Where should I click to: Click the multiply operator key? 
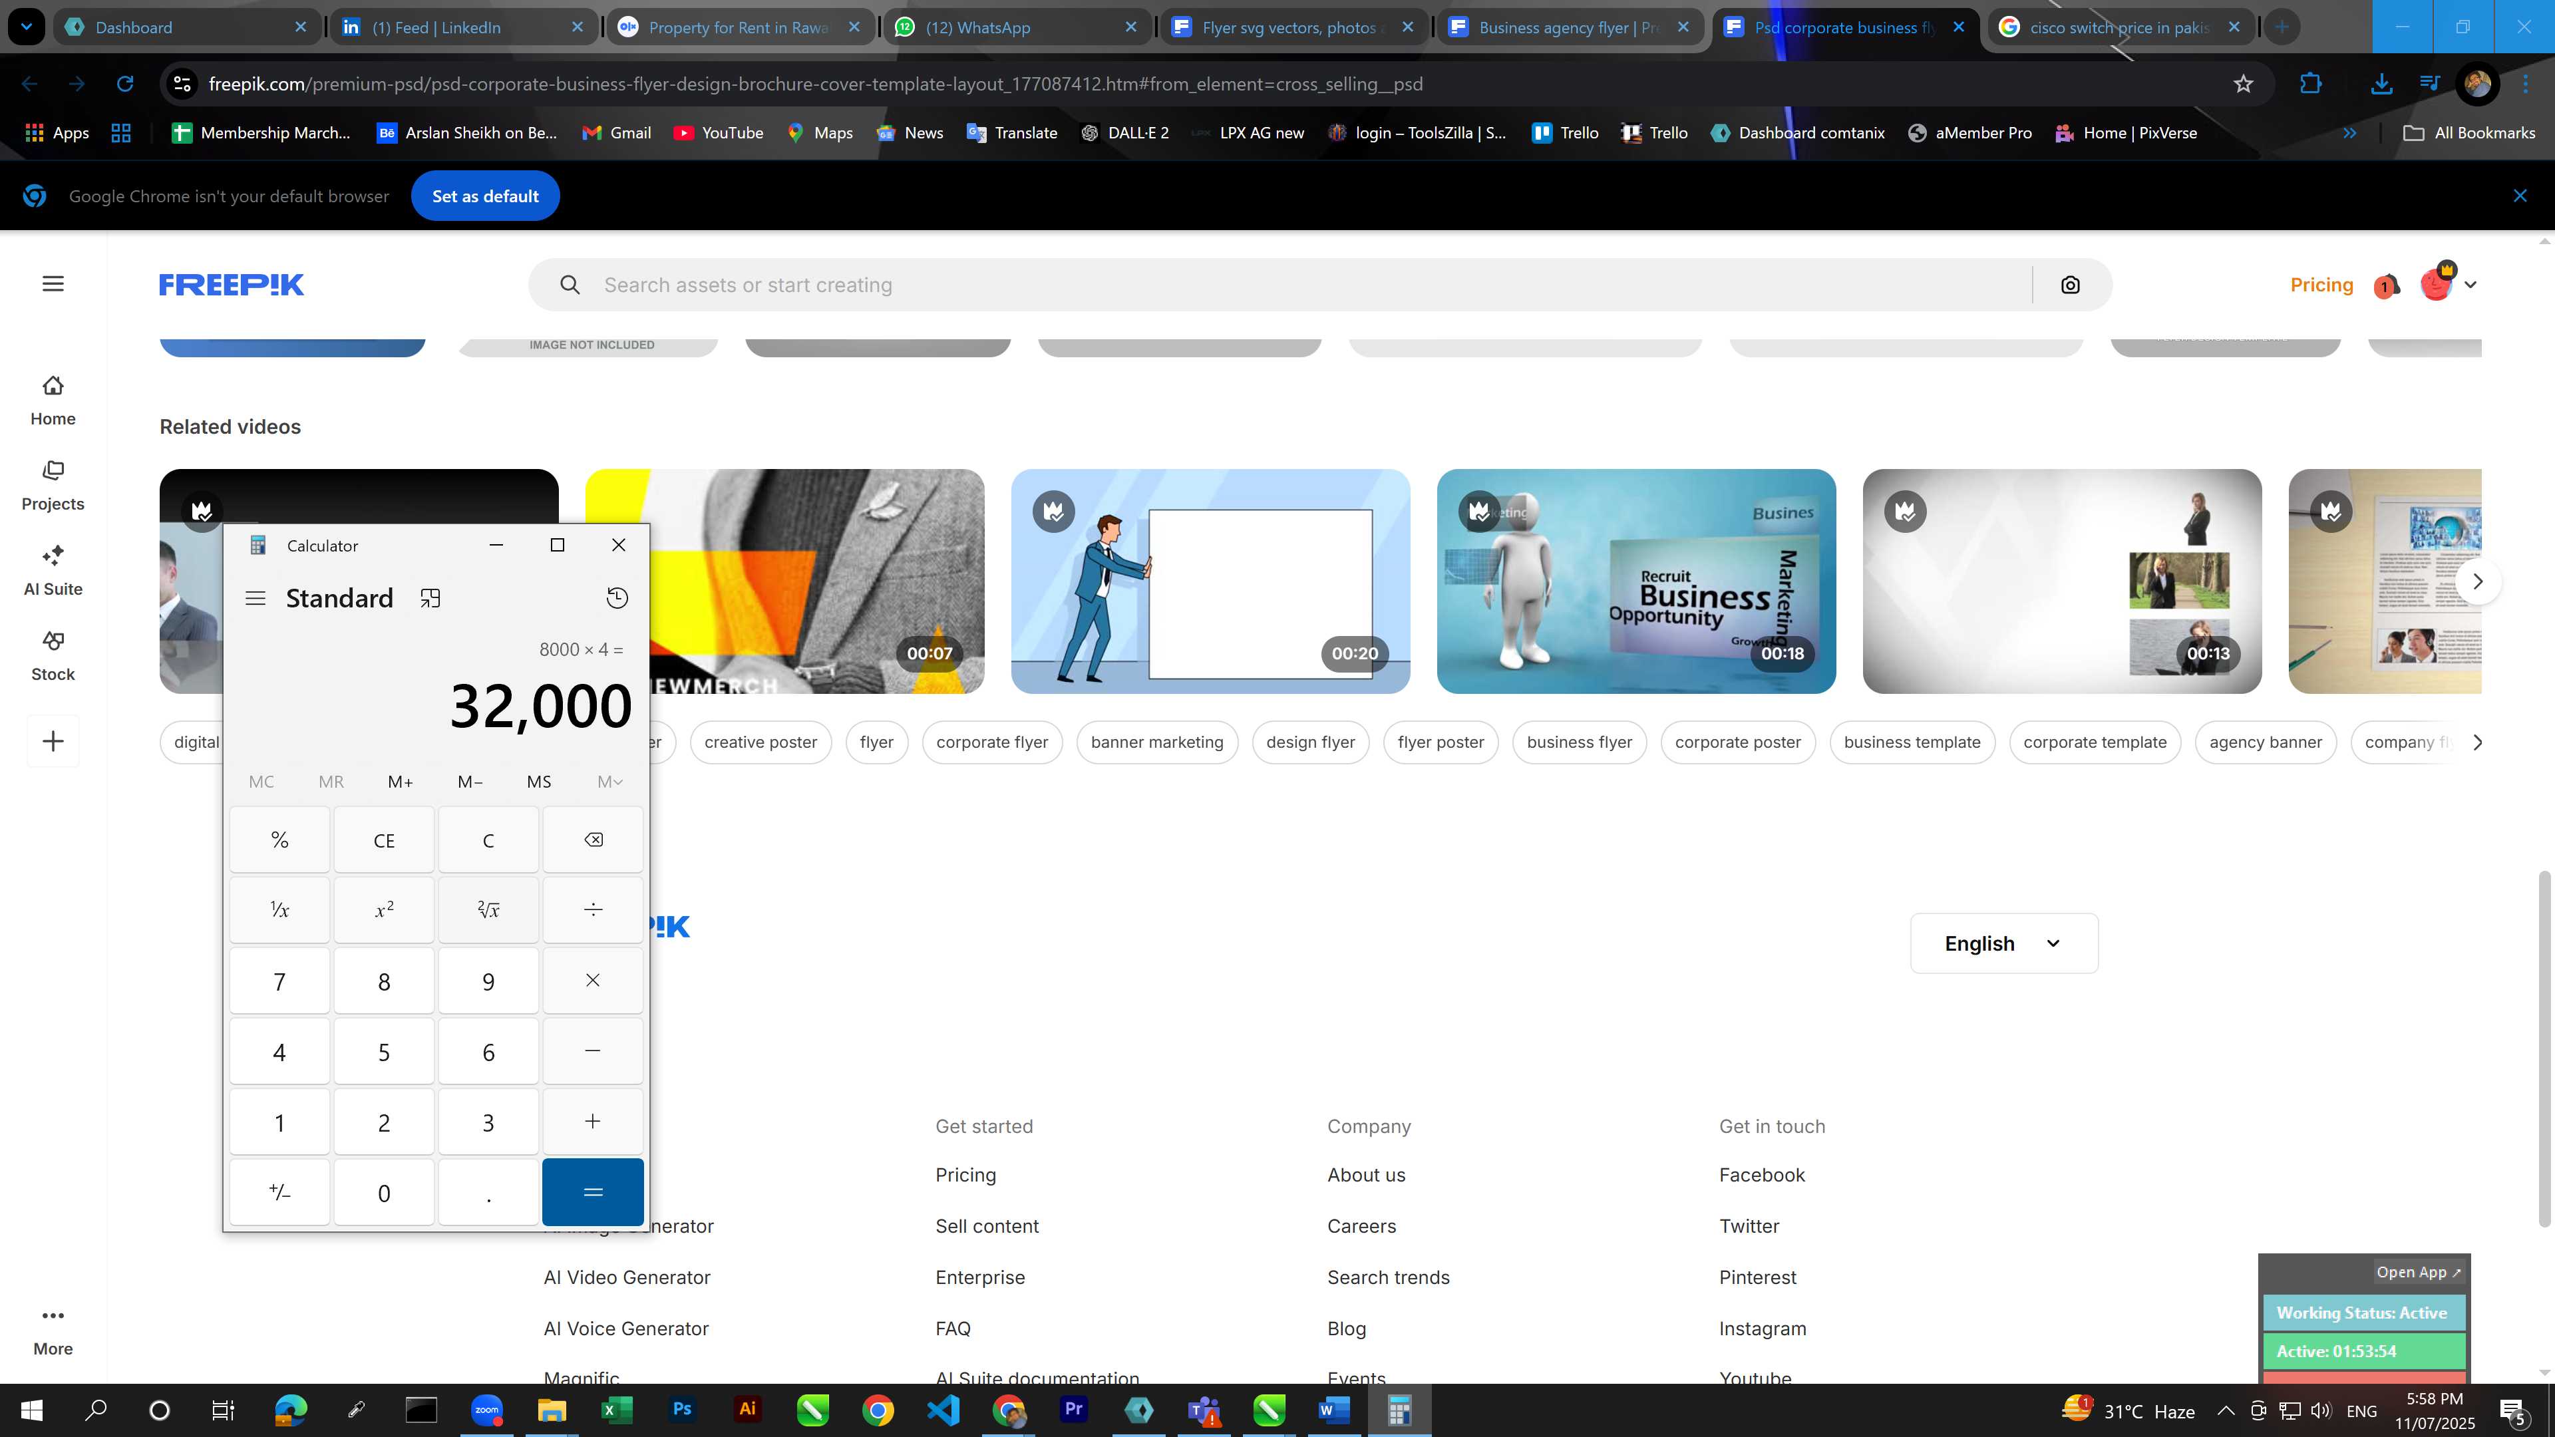(x=593, y=981)
